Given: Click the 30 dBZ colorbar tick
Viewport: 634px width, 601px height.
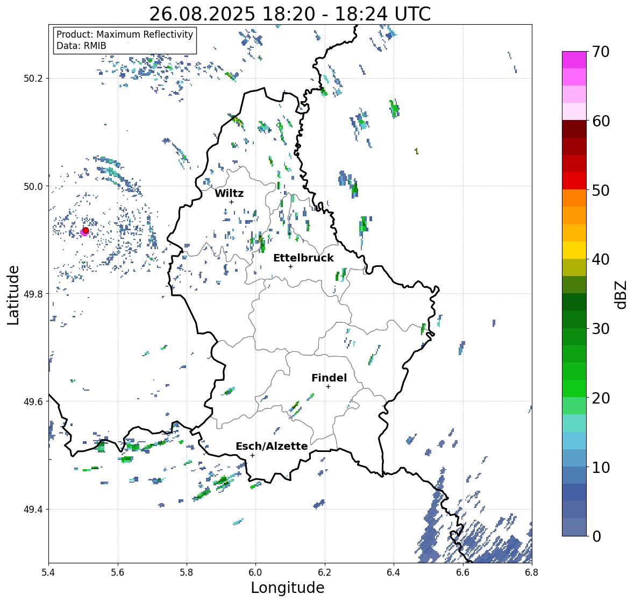Looking at the screenshot, I should (601, 329).
